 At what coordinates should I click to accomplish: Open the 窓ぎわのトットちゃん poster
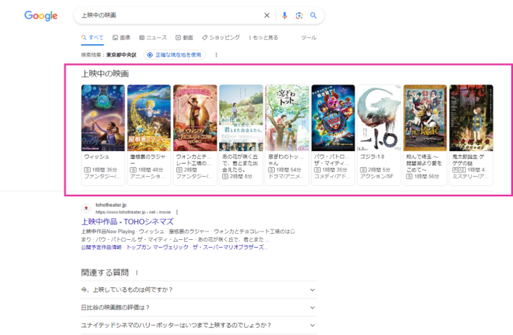point(287,118)
